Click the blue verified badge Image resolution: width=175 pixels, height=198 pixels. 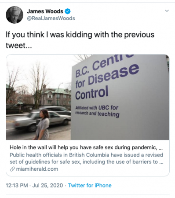click(68, 11)
